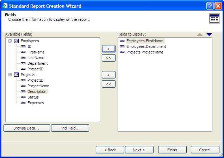Select Projects.ProjectName in Fields to Display
Image resolution: width=224 pixels, height=158 pixels.
145,52
